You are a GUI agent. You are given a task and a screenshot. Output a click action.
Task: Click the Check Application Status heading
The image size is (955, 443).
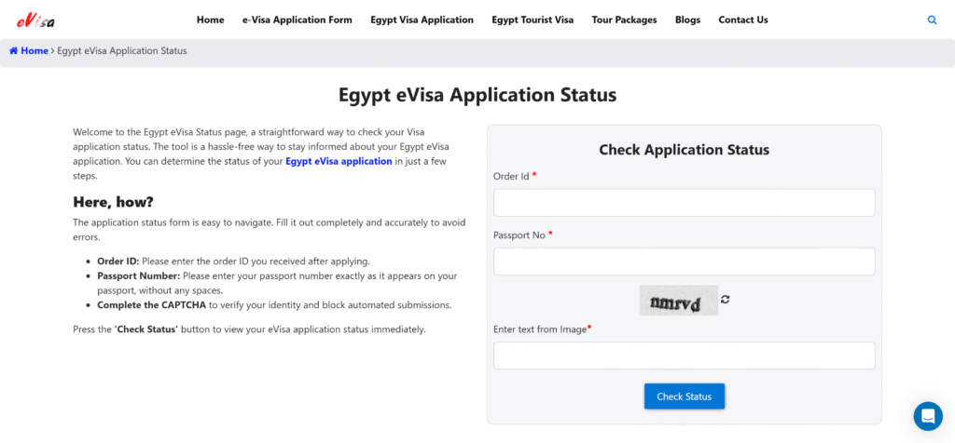point(684,150)
